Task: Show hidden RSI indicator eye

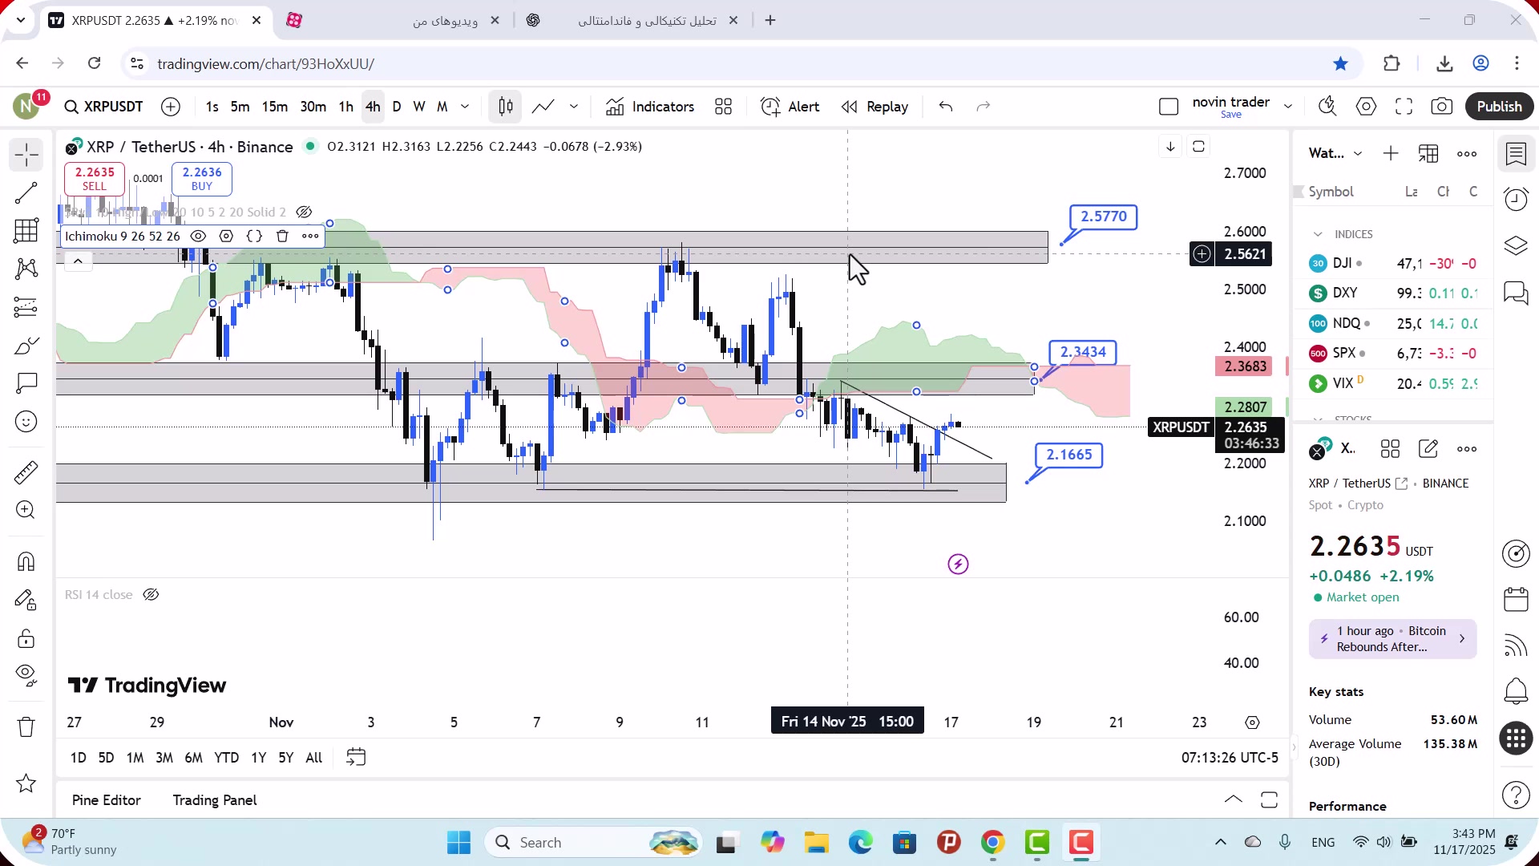Action: click(x=151, y=594)
